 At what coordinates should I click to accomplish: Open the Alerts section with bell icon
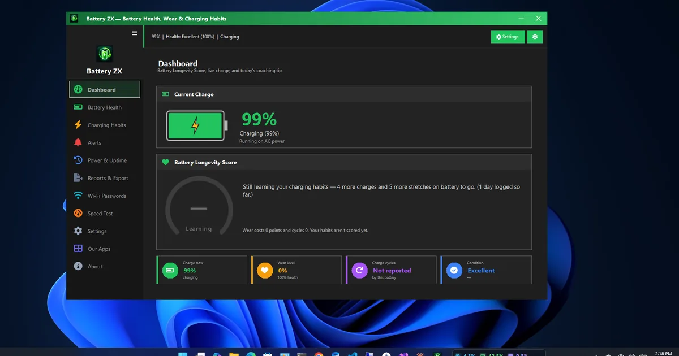(105, 142)
